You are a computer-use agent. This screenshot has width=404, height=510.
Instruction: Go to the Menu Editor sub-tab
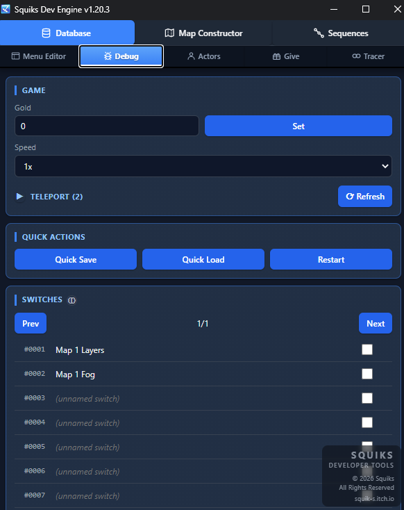pyautogui.click(x=39, y=56)
